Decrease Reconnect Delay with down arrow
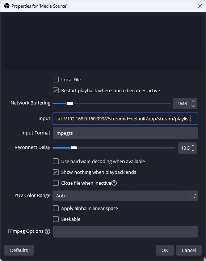Screen dimensions: 206x261 pyautogui.click(x=193, y=150)
